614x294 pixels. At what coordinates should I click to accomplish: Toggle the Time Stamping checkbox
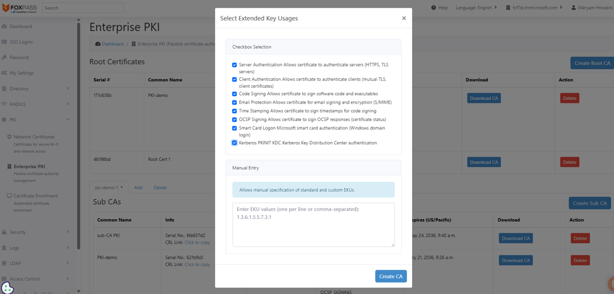[234, 111]
